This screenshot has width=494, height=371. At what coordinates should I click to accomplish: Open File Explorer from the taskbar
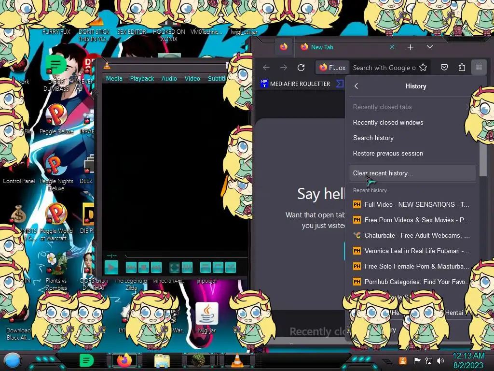[162, 361]
